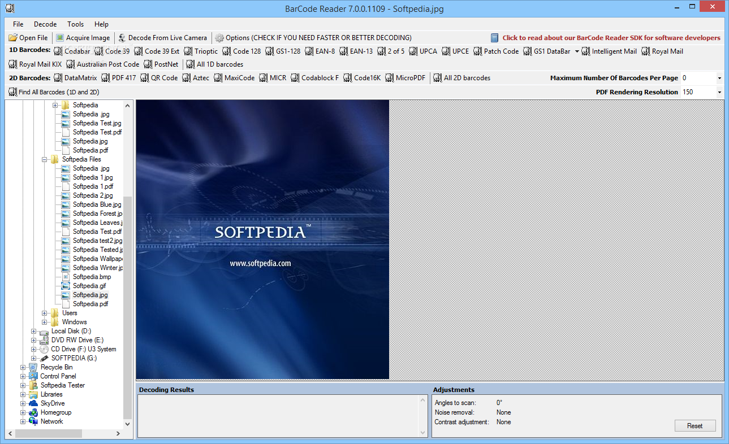Screen dimensions: 729x444
Task: Expand the Local Disk (D:) node
Action: tap(34, 331)
